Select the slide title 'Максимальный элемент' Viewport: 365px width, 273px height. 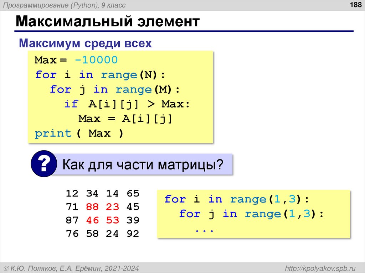coord(107,21)
